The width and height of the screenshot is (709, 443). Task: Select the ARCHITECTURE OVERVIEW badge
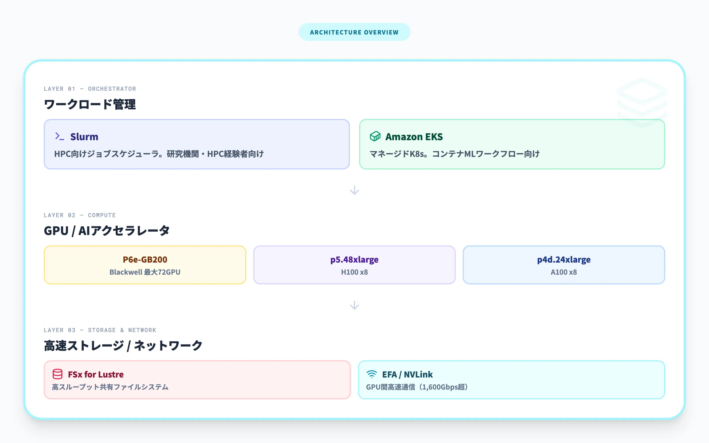[354, 32]
